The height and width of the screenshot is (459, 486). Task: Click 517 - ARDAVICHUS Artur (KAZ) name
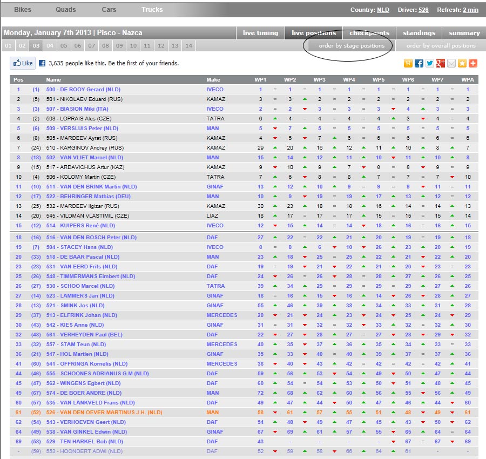85,167
